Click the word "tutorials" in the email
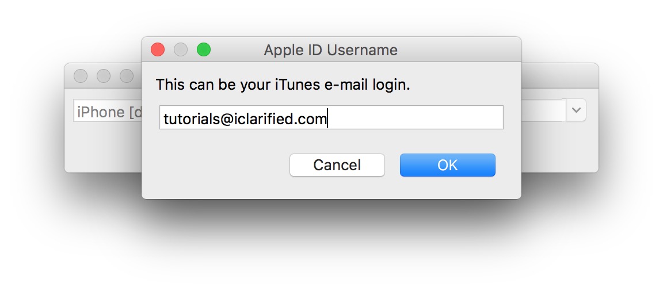Image resolution: width=663 pixels, height=291 pixels. (x=188, y=119)
